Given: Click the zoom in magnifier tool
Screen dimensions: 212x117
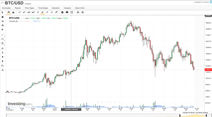Looking at the screenshot, I should tap(2, 48).
